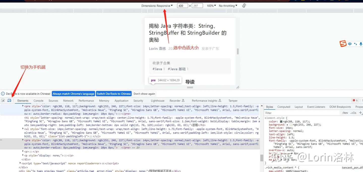363x172 pixels.
Task: Open the Dimensions: Responsive dropdown
Action: coord(157,6)
